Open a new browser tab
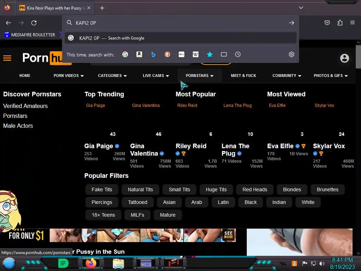This screenshot has width=361, height=271. point(102,8)
